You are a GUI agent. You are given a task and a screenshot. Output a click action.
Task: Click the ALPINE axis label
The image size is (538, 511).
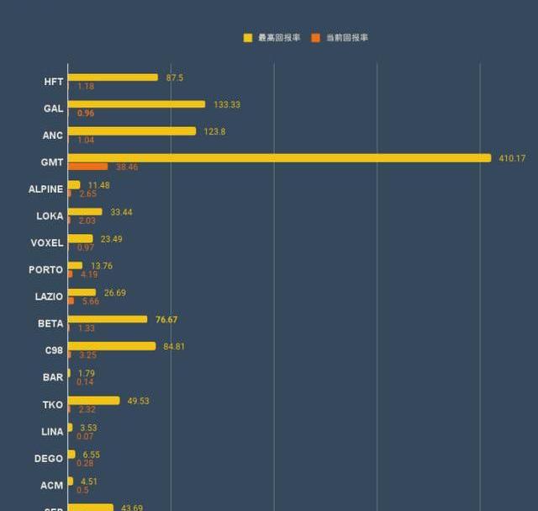45,189
